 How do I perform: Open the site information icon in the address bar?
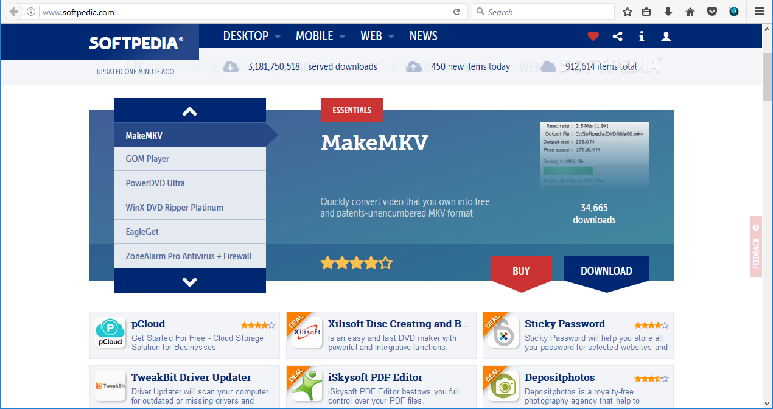pos(31,12)
